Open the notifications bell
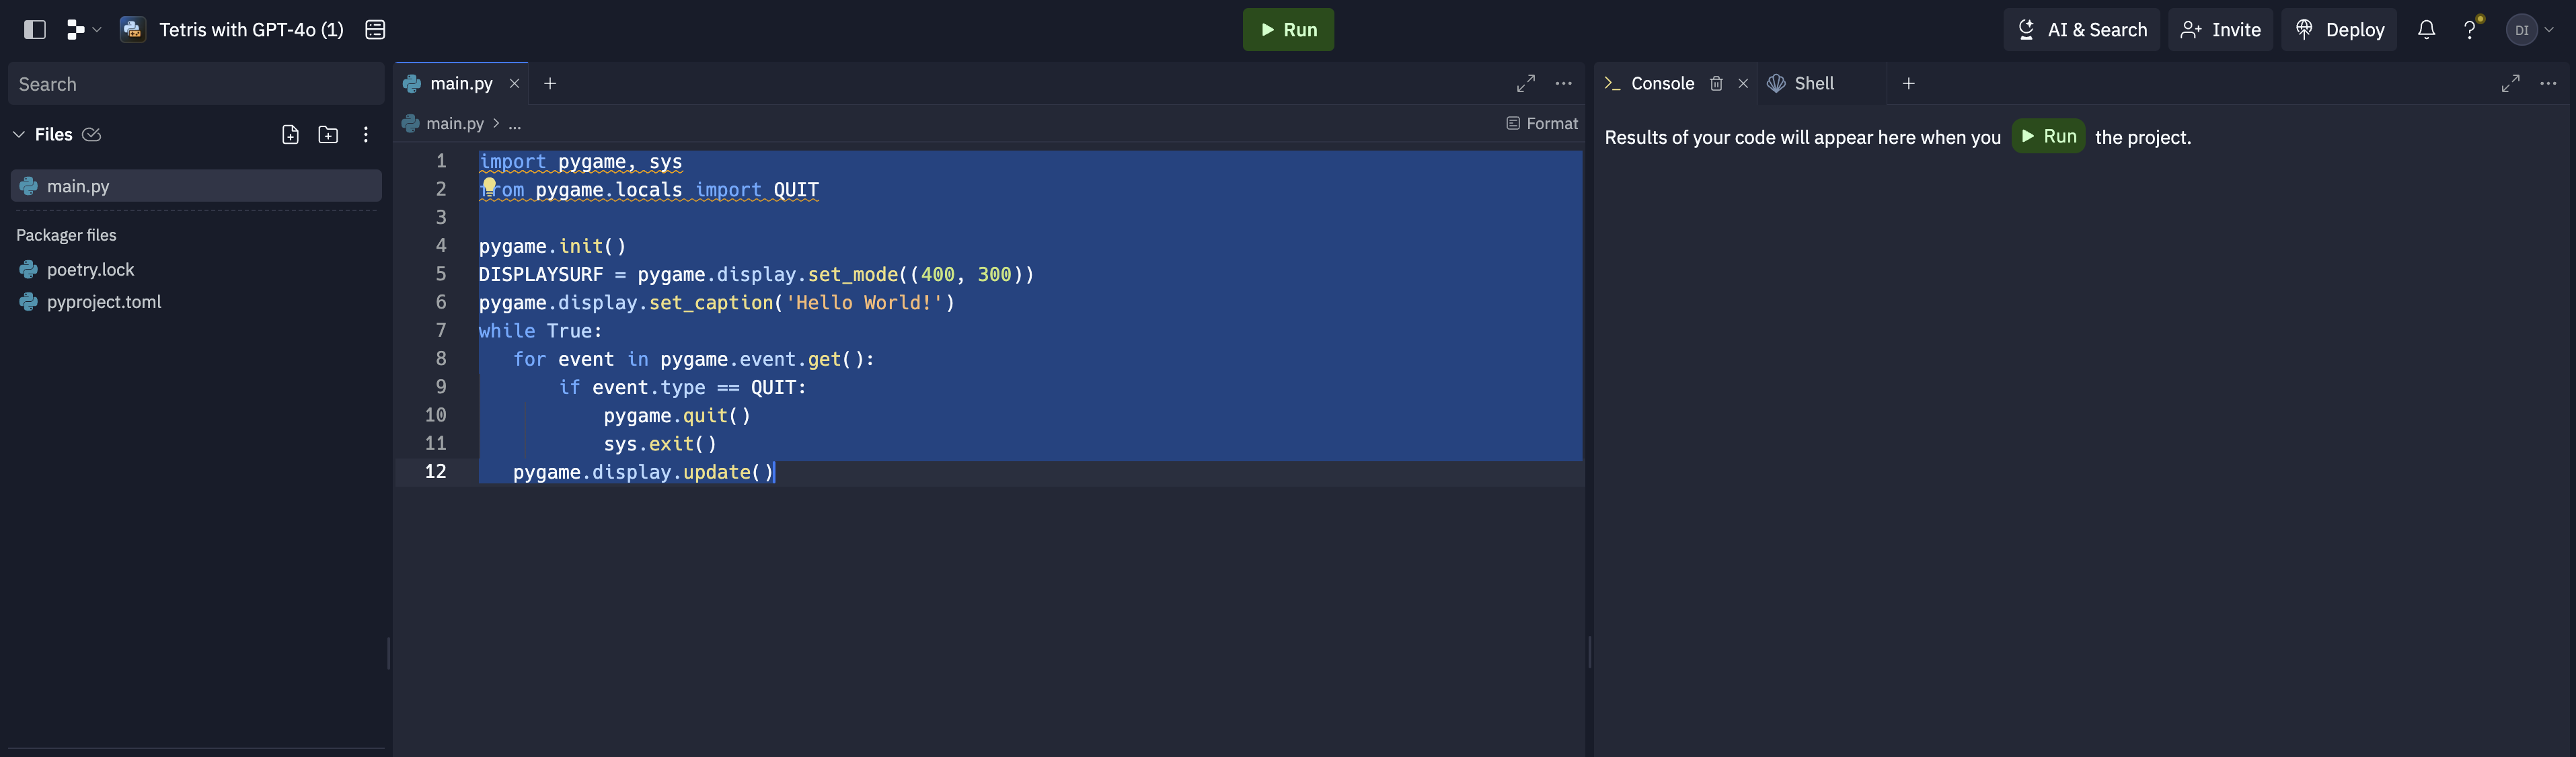2576x757 pixels. (2426, 29)
